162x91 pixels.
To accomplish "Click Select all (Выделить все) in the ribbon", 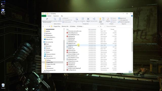I will pos(122,18).
